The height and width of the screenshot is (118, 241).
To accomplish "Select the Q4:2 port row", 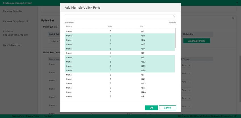I will click(120, 83).
